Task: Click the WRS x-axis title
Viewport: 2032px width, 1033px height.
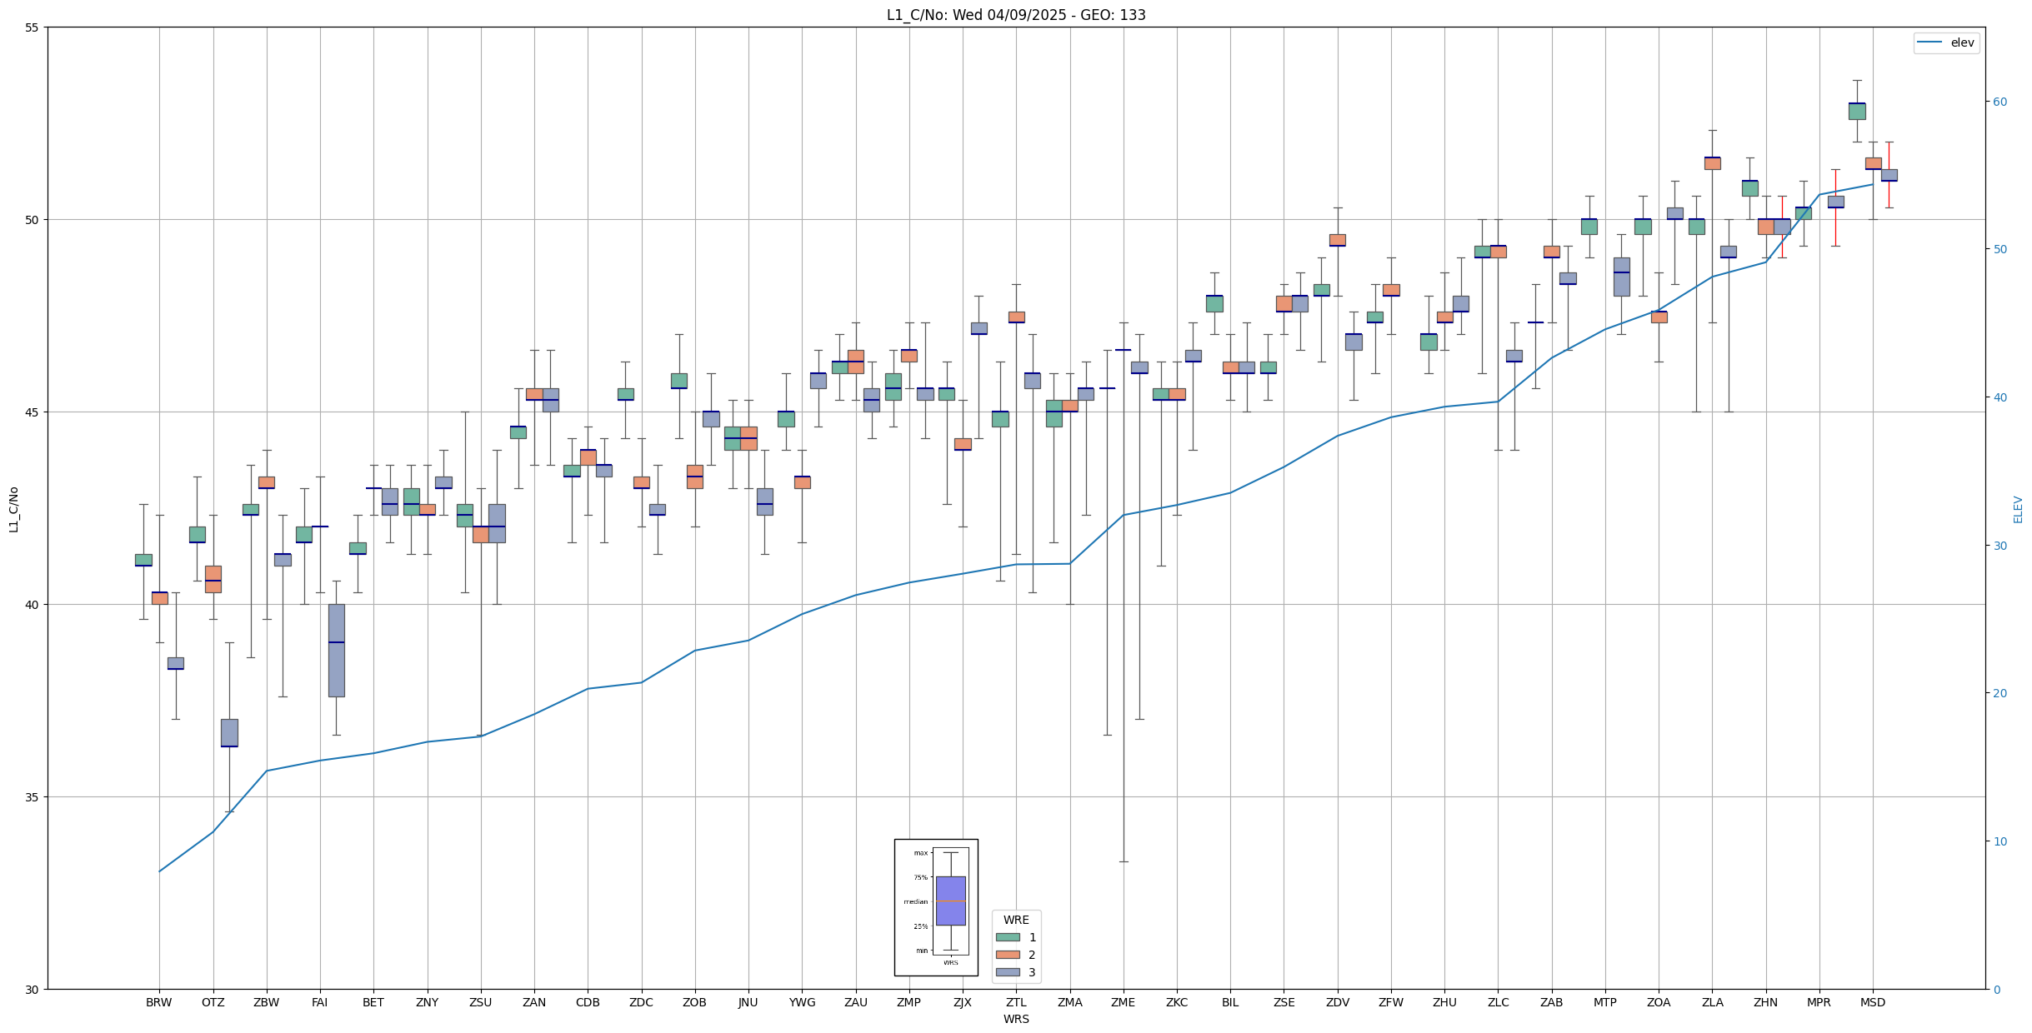Action: [x=1016, y=1019]
